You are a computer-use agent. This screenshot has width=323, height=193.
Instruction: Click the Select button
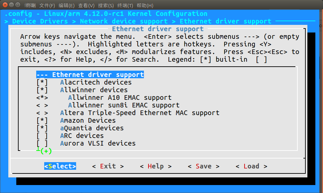tap(60, 166)
